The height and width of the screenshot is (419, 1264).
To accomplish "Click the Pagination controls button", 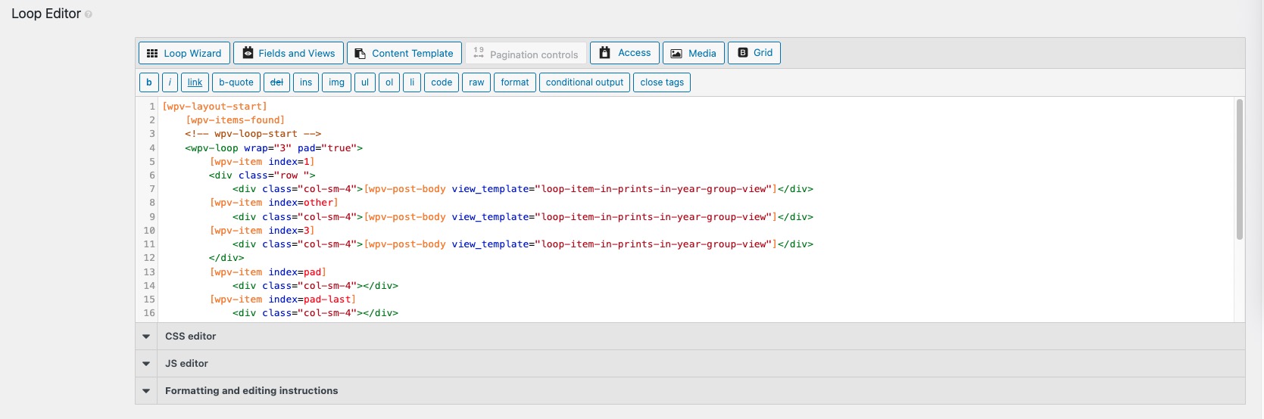I will 526,54.
